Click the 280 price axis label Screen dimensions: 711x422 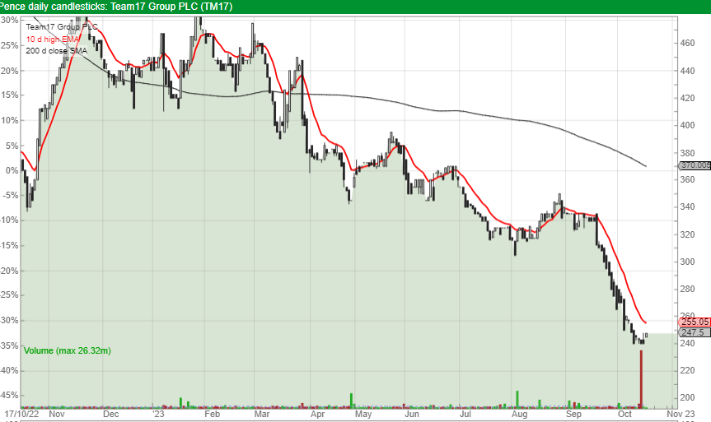(687, 289)
